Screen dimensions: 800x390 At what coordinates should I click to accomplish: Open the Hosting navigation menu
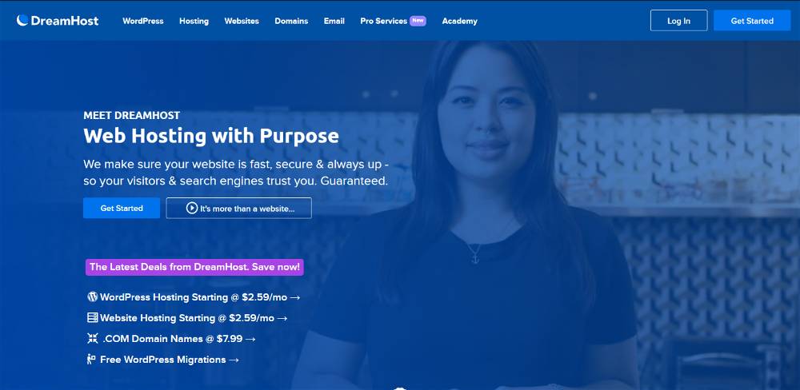click(x=194, y=21)
